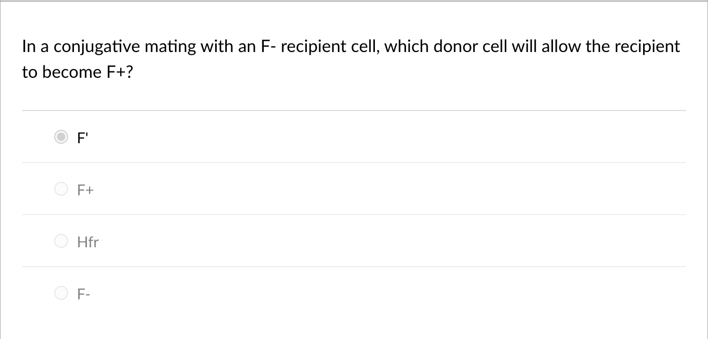The width and height of the screenshot is (708, 339).
Task: Click the F' answer label text
Action: [83, 138]
